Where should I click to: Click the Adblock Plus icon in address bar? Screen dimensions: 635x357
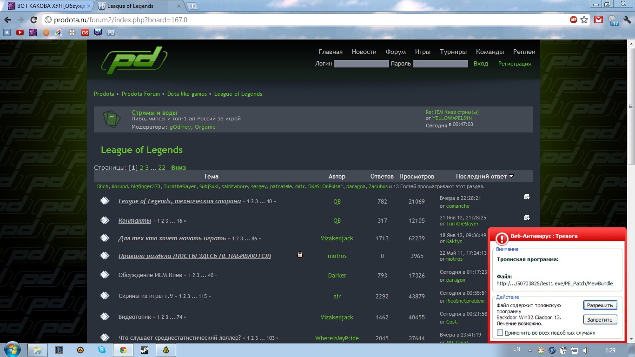point(574,20)
